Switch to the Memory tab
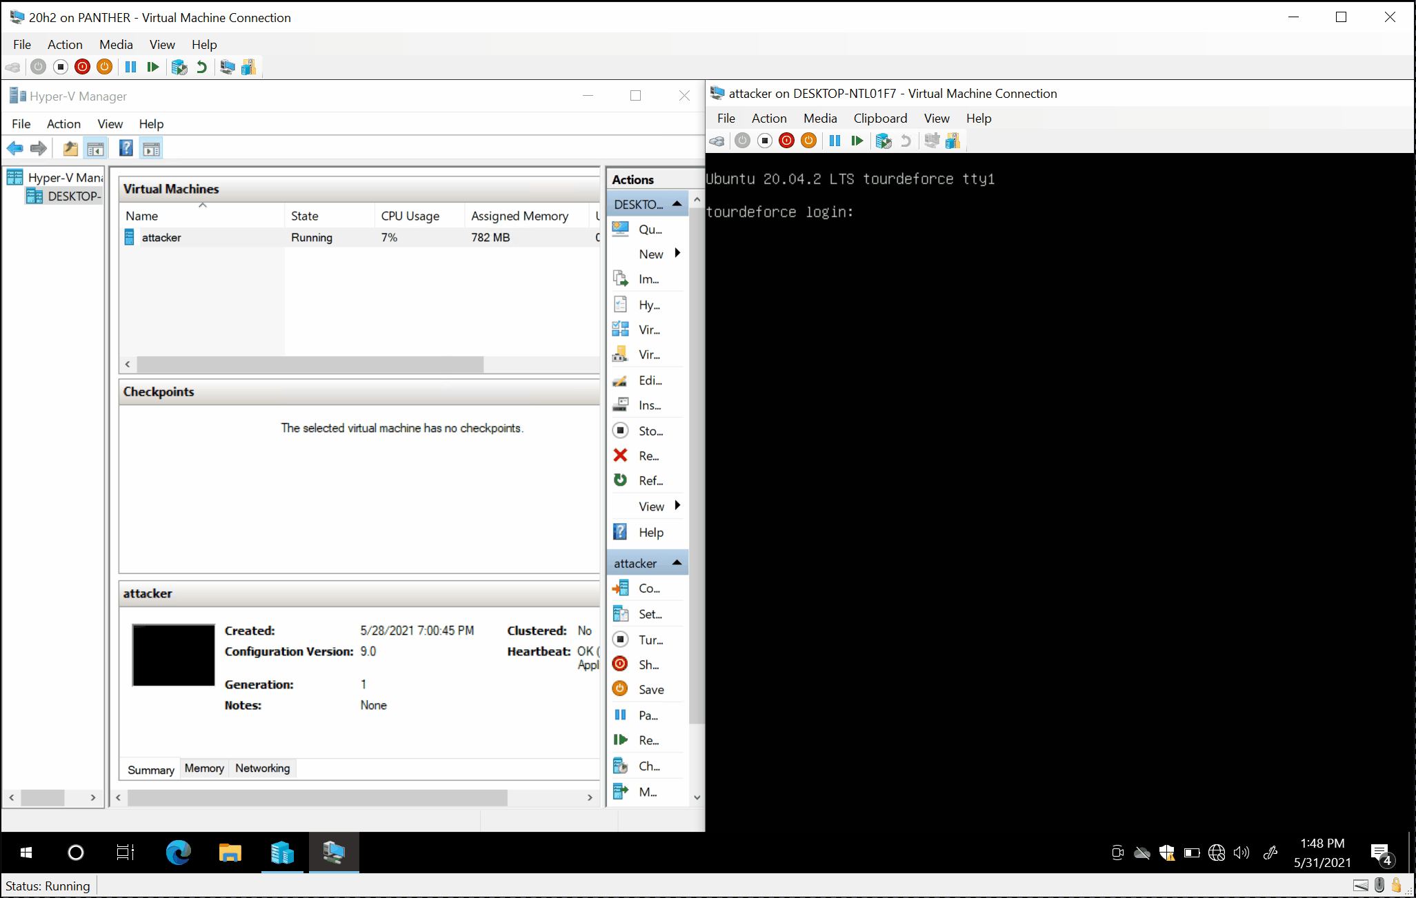Viewport: 1416px width, 898px height. [204, 768]
